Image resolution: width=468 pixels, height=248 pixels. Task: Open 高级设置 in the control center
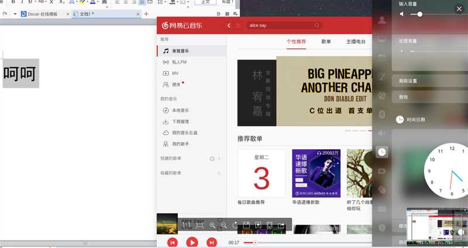[430, 81]
